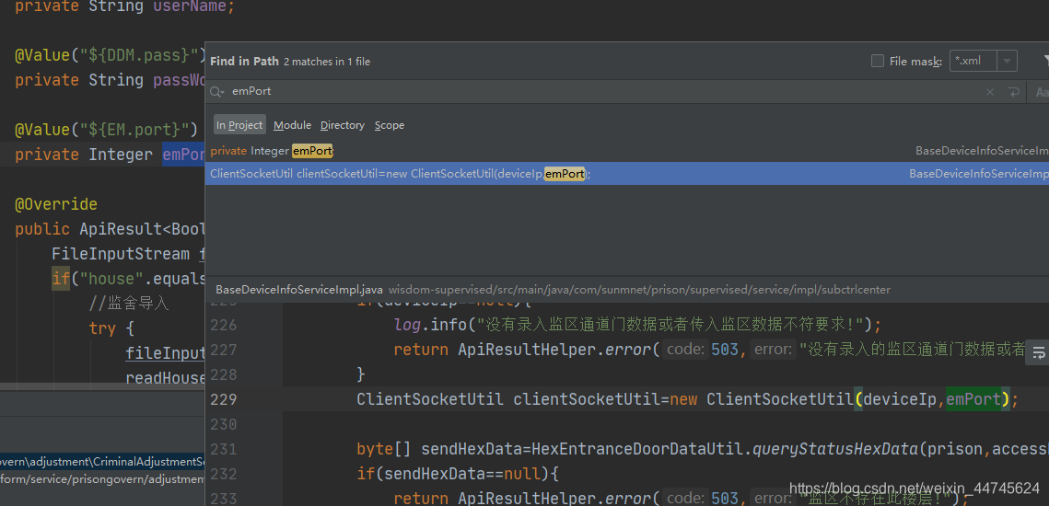The height and width of the screenshot is (506, 1049).
Task: Switch to the Directory scope tab
Action: tap(342, 125)
